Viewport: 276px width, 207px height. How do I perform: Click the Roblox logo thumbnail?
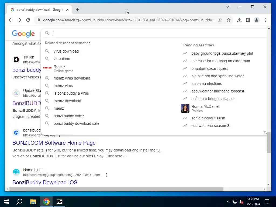(x=47, y=68)
